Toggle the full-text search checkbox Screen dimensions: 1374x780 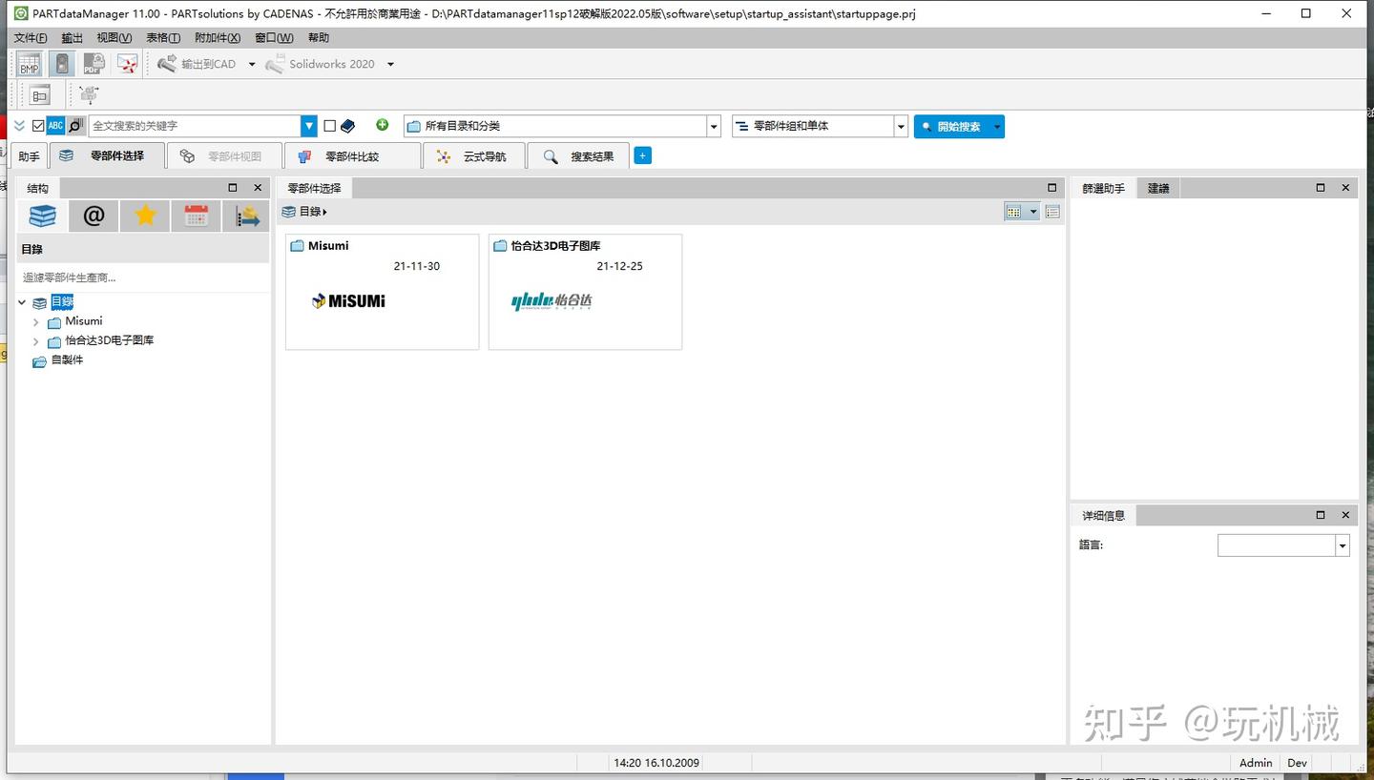coord(38,126)
